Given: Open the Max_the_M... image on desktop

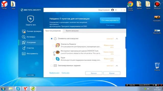Looking at the screenshot, I should (x=157, y=31).
